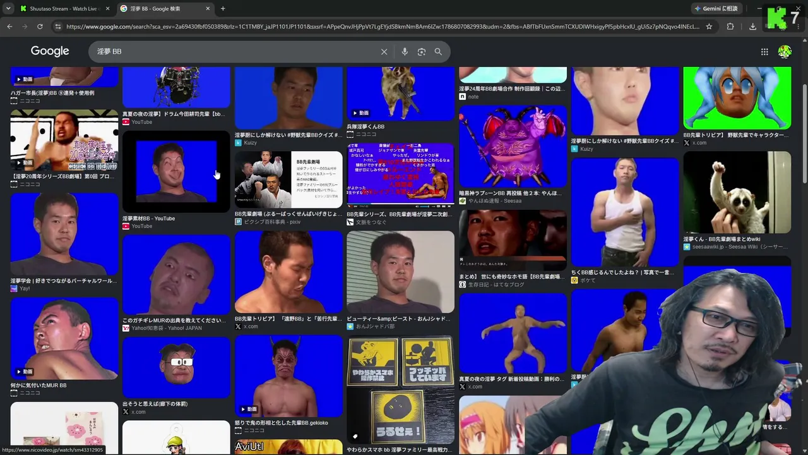Open the 何かに気付いたMUR BB result title
This screenshot has width=808, height=455.
point(39,385)
